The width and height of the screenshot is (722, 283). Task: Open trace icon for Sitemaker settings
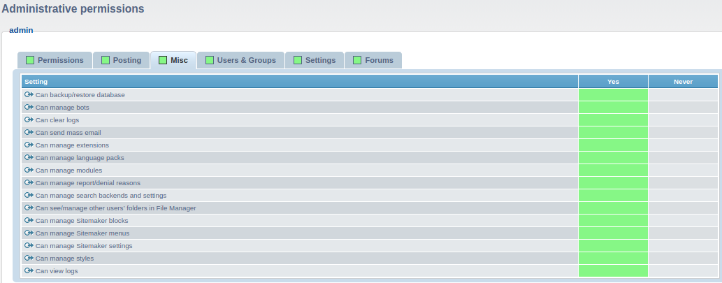[x=29, y=245]
